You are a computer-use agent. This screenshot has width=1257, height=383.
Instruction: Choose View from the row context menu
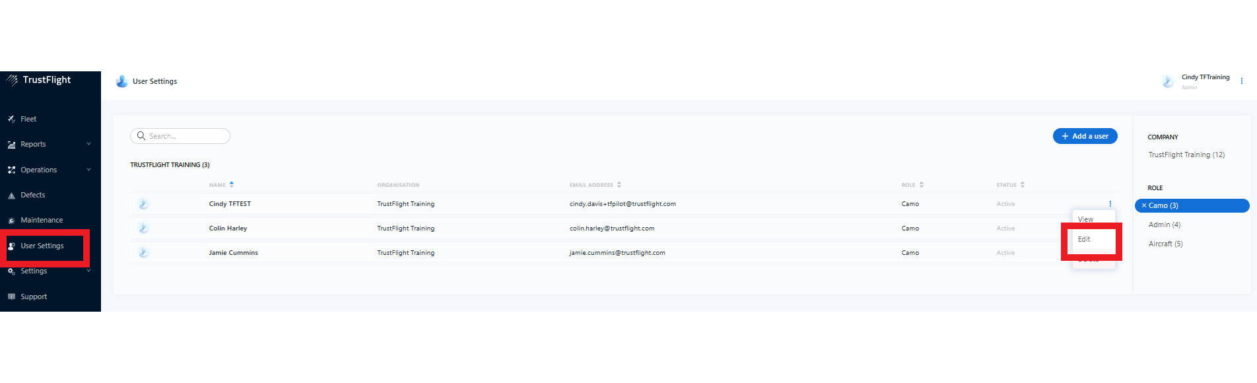coord(1085,219)
